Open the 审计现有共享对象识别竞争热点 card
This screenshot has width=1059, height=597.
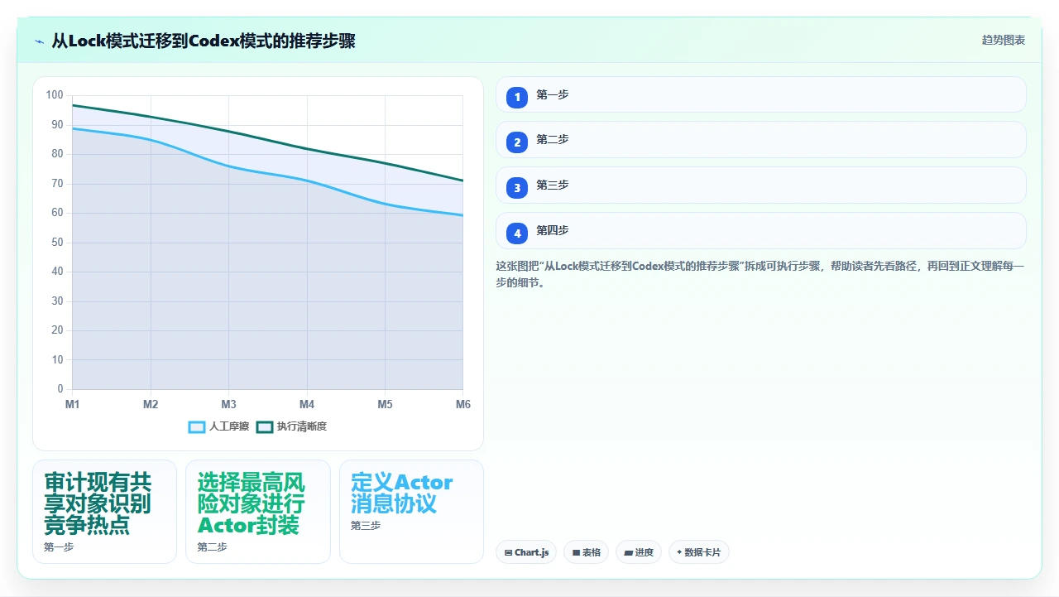click(x=104, y=512)
